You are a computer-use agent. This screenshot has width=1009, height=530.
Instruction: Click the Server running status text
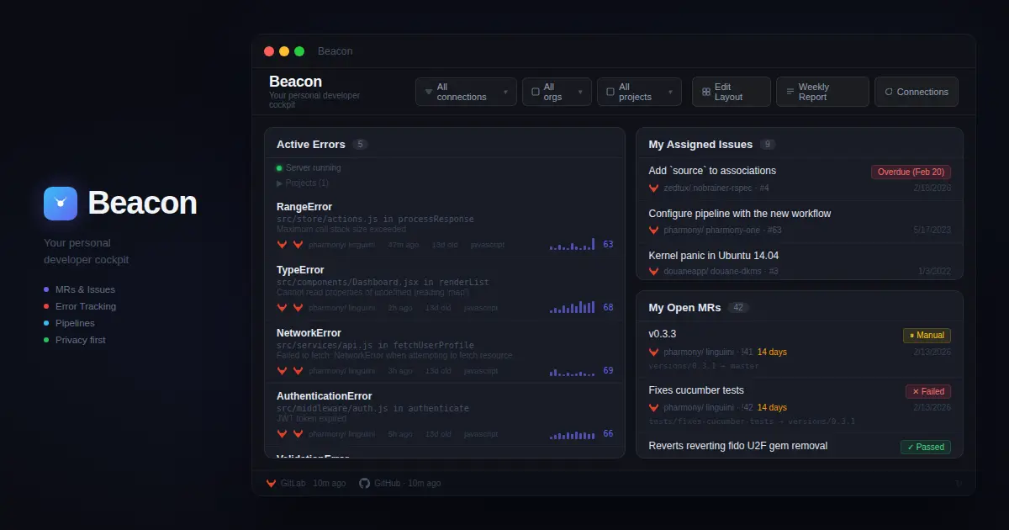[313, 168]
